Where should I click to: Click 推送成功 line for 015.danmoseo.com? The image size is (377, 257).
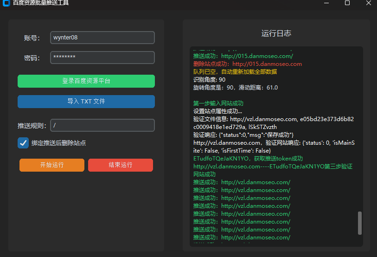[243, 56]
